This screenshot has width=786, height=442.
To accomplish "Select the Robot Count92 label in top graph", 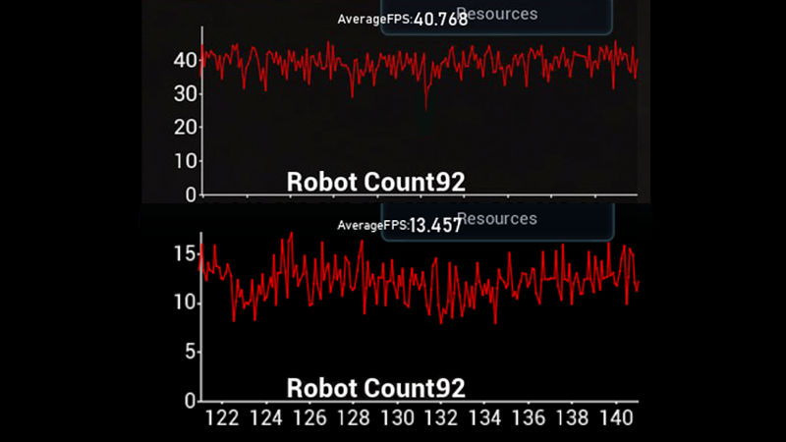I will 375,181.
